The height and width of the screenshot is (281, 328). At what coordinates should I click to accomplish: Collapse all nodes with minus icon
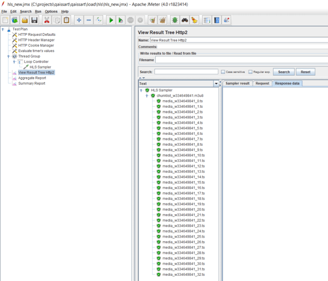click(x=89, y=20)
